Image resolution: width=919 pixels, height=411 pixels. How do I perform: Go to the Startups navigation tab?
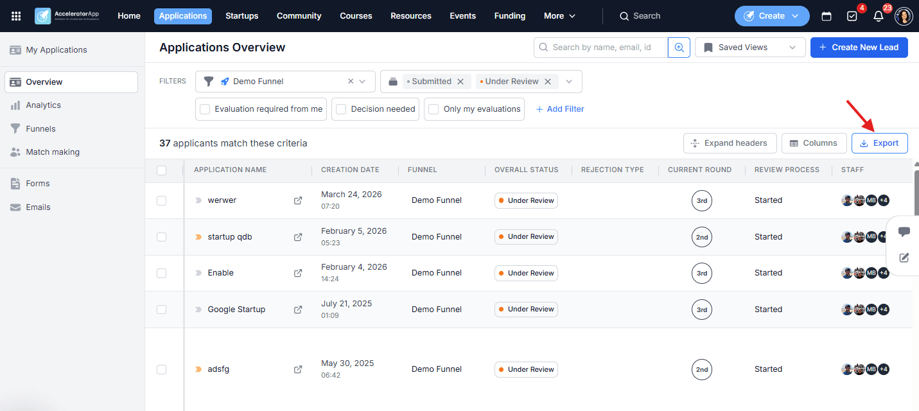tap(241, 16)
